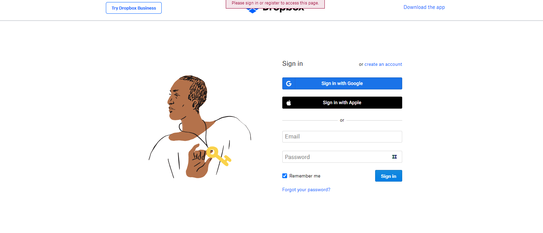Click the yellow key in the illustration
The width and height of the screenshot is (543, 233).
click(218, 156)
